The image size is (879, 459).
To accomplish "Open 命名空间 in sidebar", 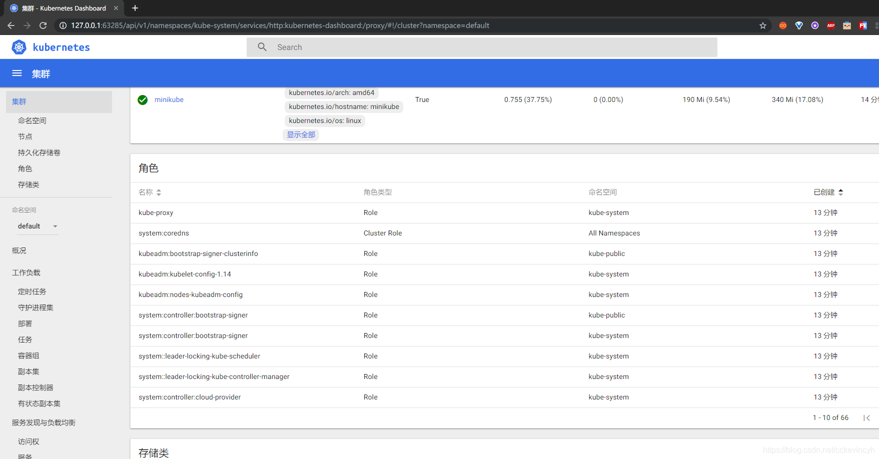I will coord(32,120).
